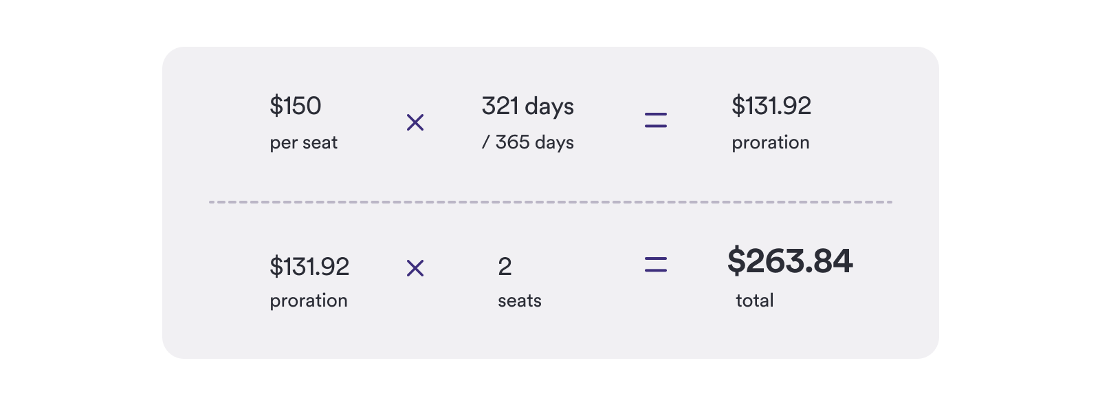The width and height of the screenshot is (1100, 407).
Task: Select the "365 days" denominator text
Action: pos(535,142)
